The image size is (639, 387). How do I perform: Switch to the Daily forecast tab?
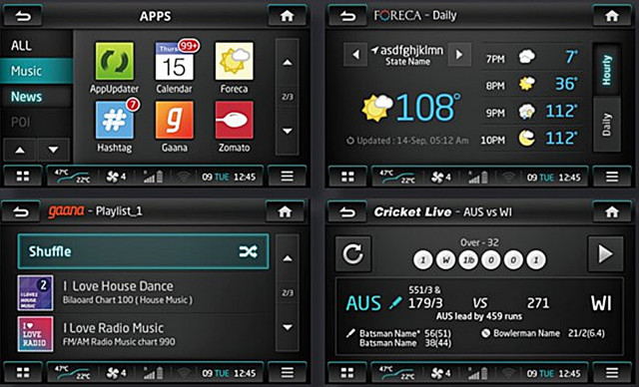click(607, 125)
